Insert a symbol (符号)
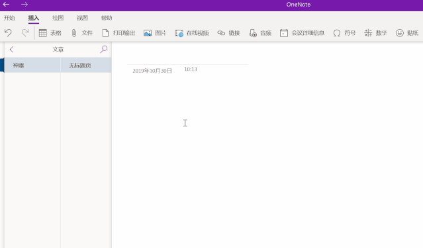Viewport: 423px width, 248px height. click(344, 33)
